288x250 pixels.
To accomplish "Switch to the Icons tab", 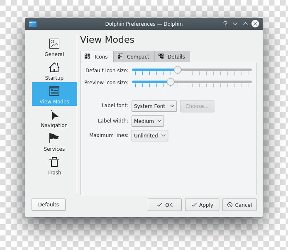I will point(97,56).
